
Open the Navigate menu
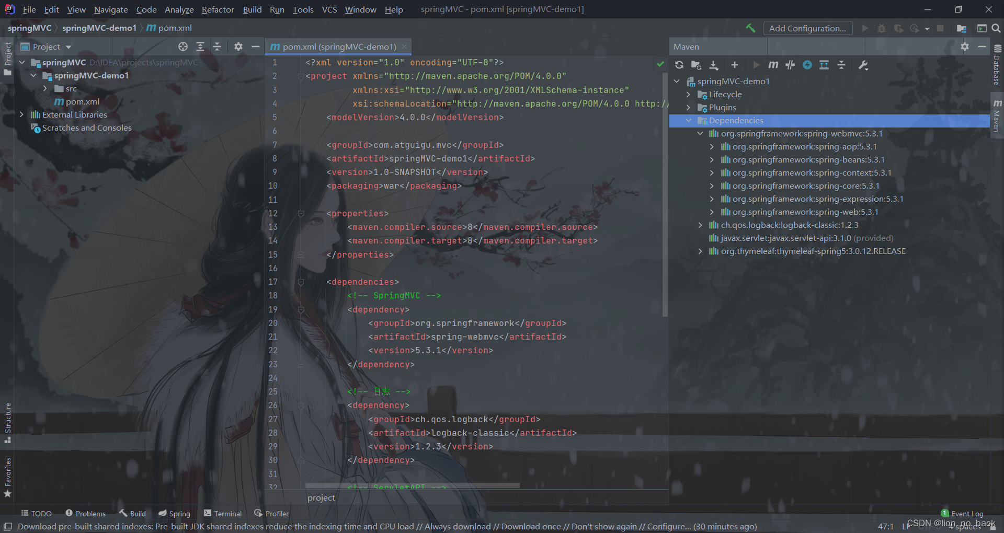(111, 9)
